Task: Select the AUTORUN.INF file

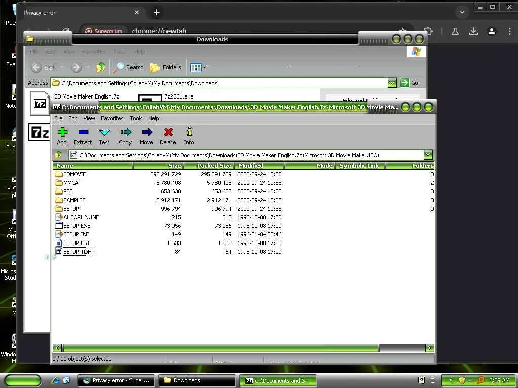Action: pos(81,217)
